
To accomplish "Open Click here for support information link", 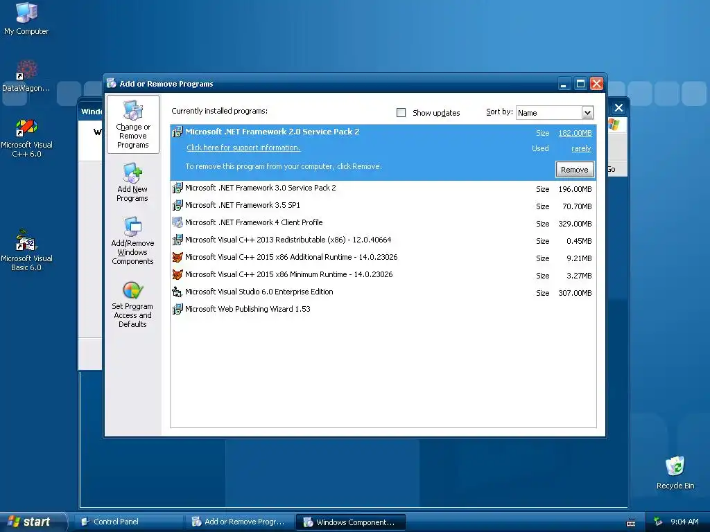I will point(243,148).
